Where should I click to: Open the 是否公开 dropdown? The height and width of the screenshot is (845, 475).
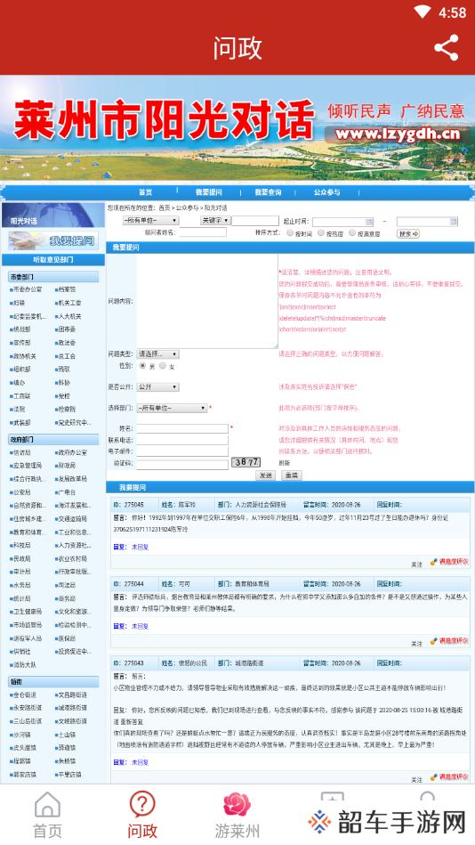pos(157,387)
